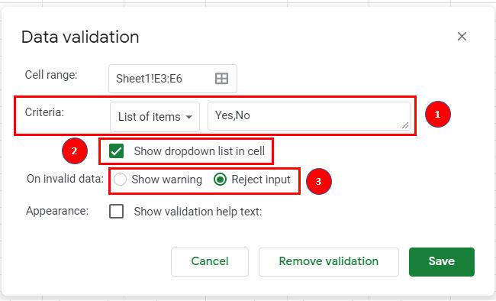Click the select data range grid icon
The width and height of the screenshot is (496, 301).
221,78
